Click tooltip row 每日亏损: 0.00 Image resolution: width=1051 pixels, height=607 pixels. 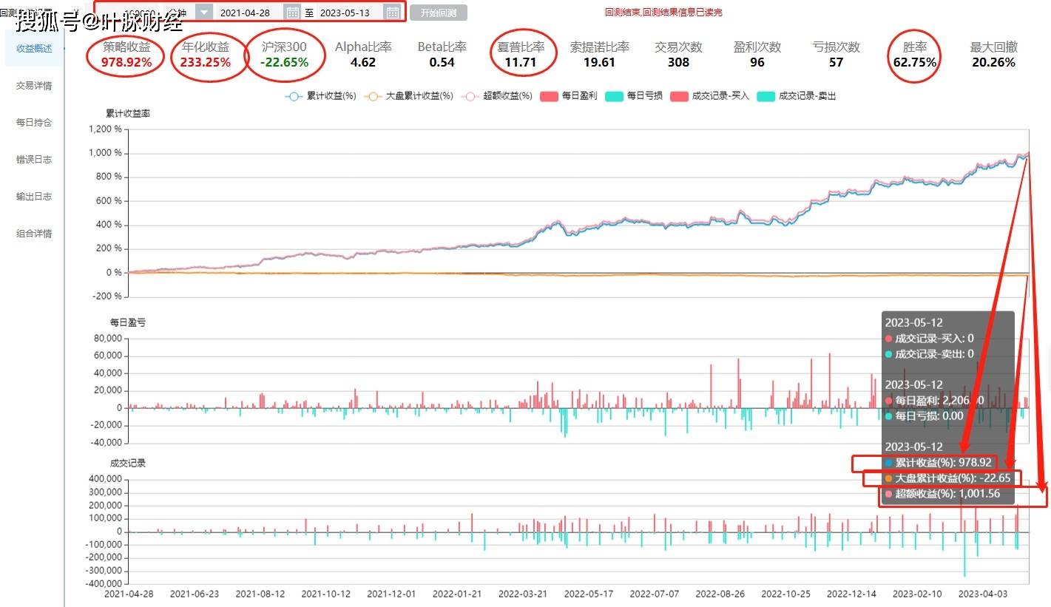pyautogui.click(x=925, y=416)
